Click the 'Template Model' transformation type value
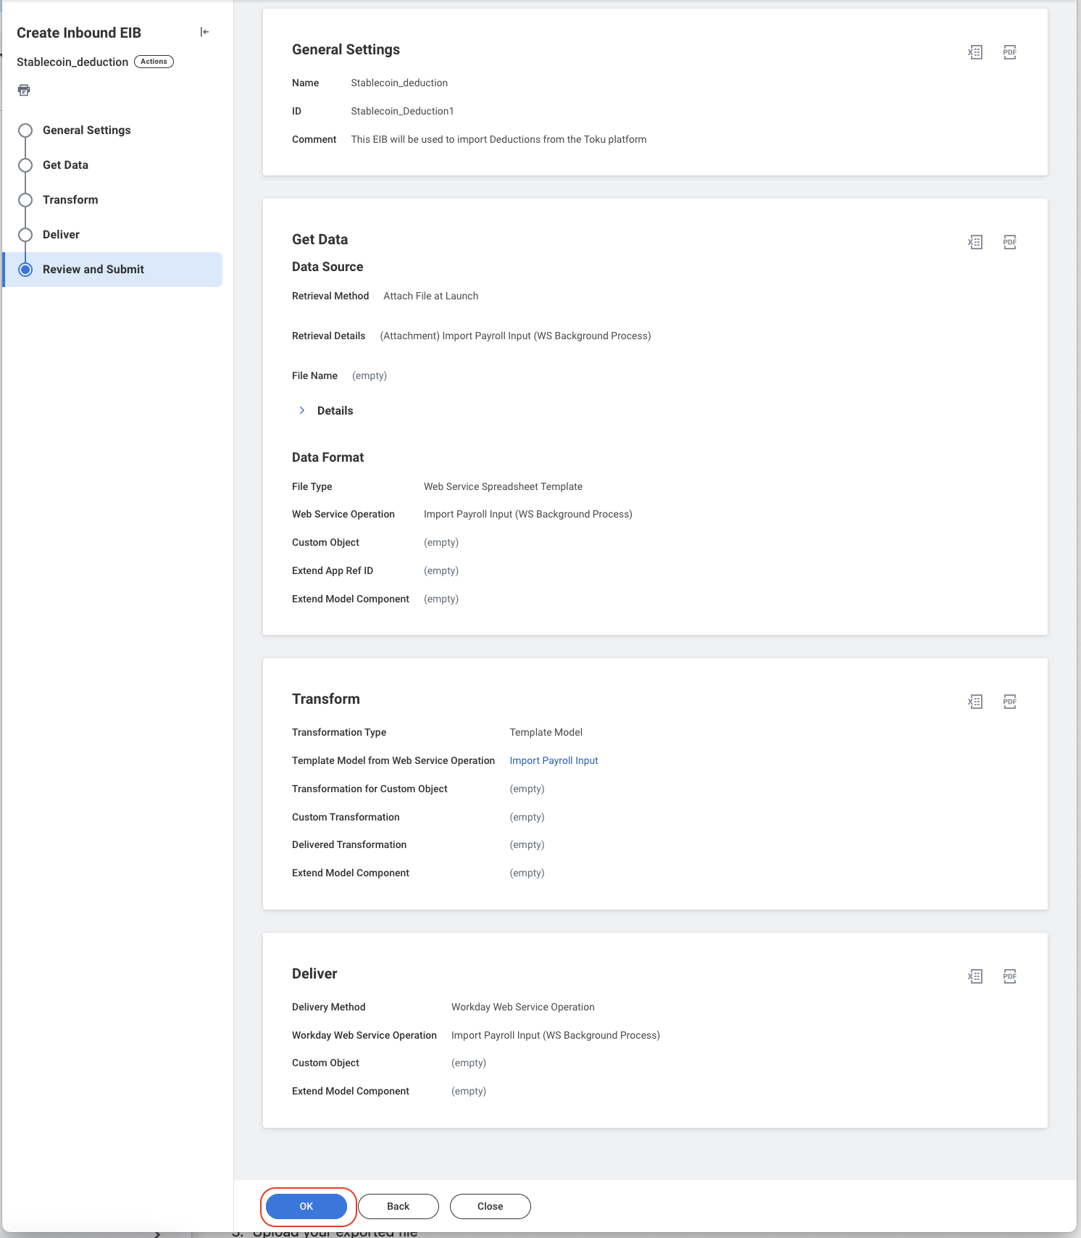 546,732
